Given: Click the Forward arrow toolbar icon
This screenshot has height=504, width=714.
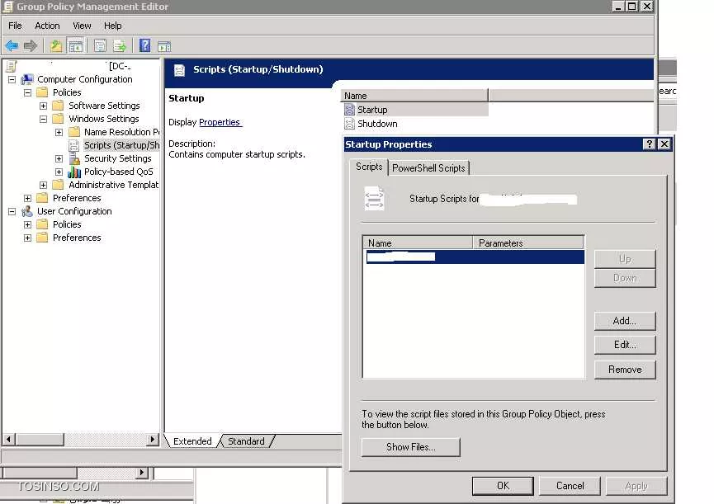Looking at the screenshot, I should (x=30, y=46).
